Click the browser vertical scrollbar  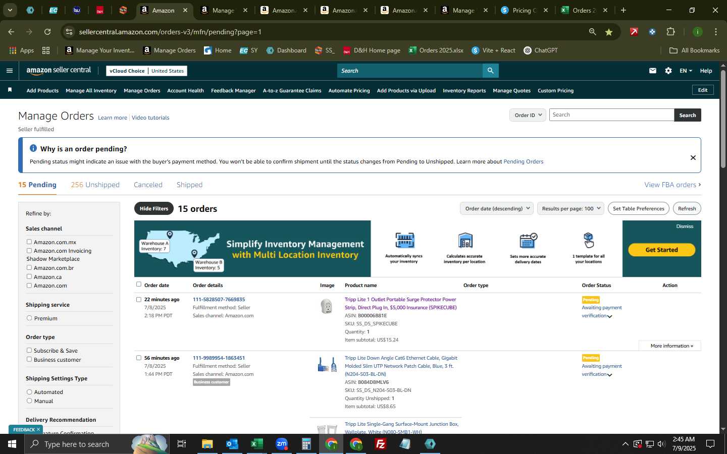[723, 120]
